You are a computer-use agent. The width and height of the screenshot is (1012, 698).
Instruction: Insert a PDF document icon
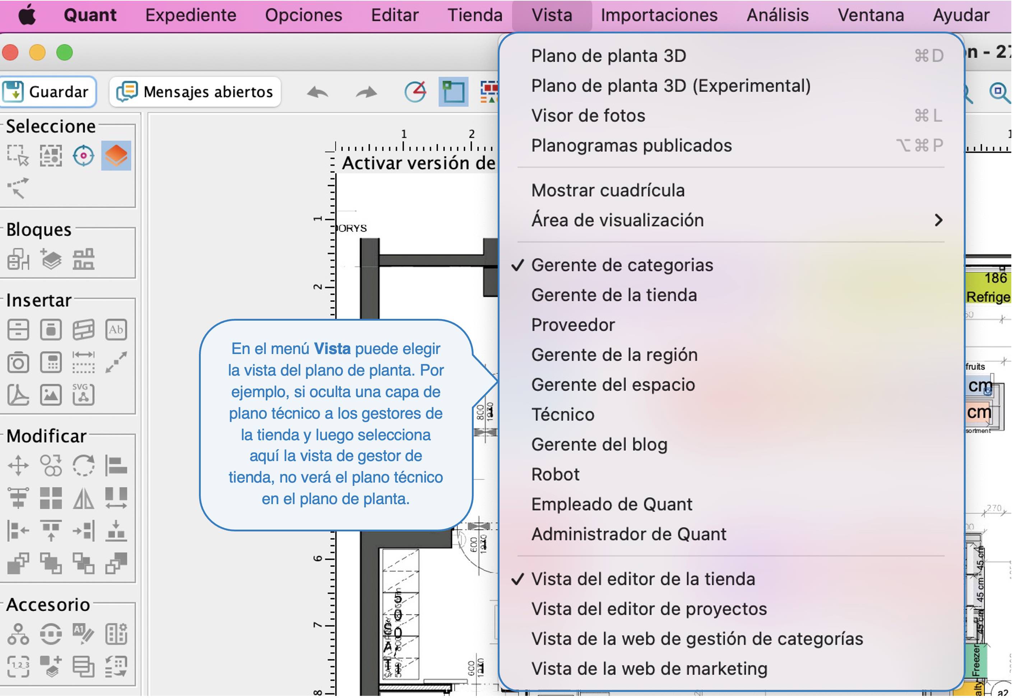[18, 395]
